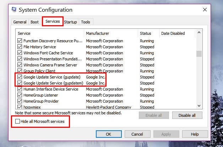223x147 pixels.
Task: Uncheck Google Update Service (gupdate) checkbox
Action: point(20,77)
